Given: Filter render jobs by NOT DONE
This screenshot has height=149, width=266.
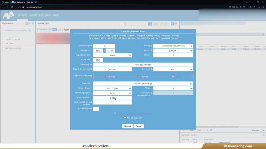Looking at the screenshot, I should pos(164,24).
